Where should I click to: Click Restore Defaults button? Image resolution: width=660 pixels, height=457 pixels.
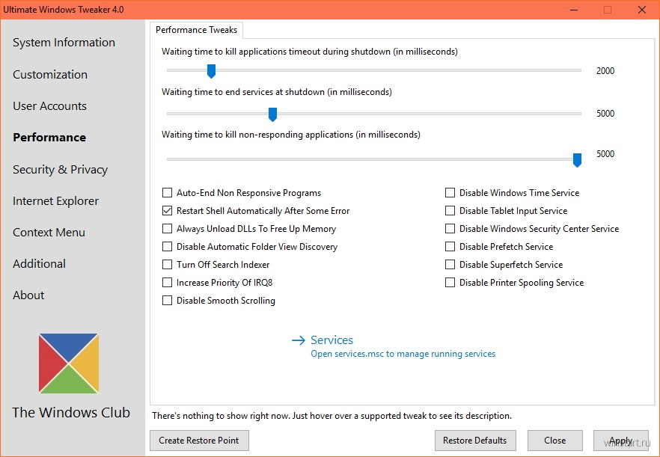[x=475, y=440]
